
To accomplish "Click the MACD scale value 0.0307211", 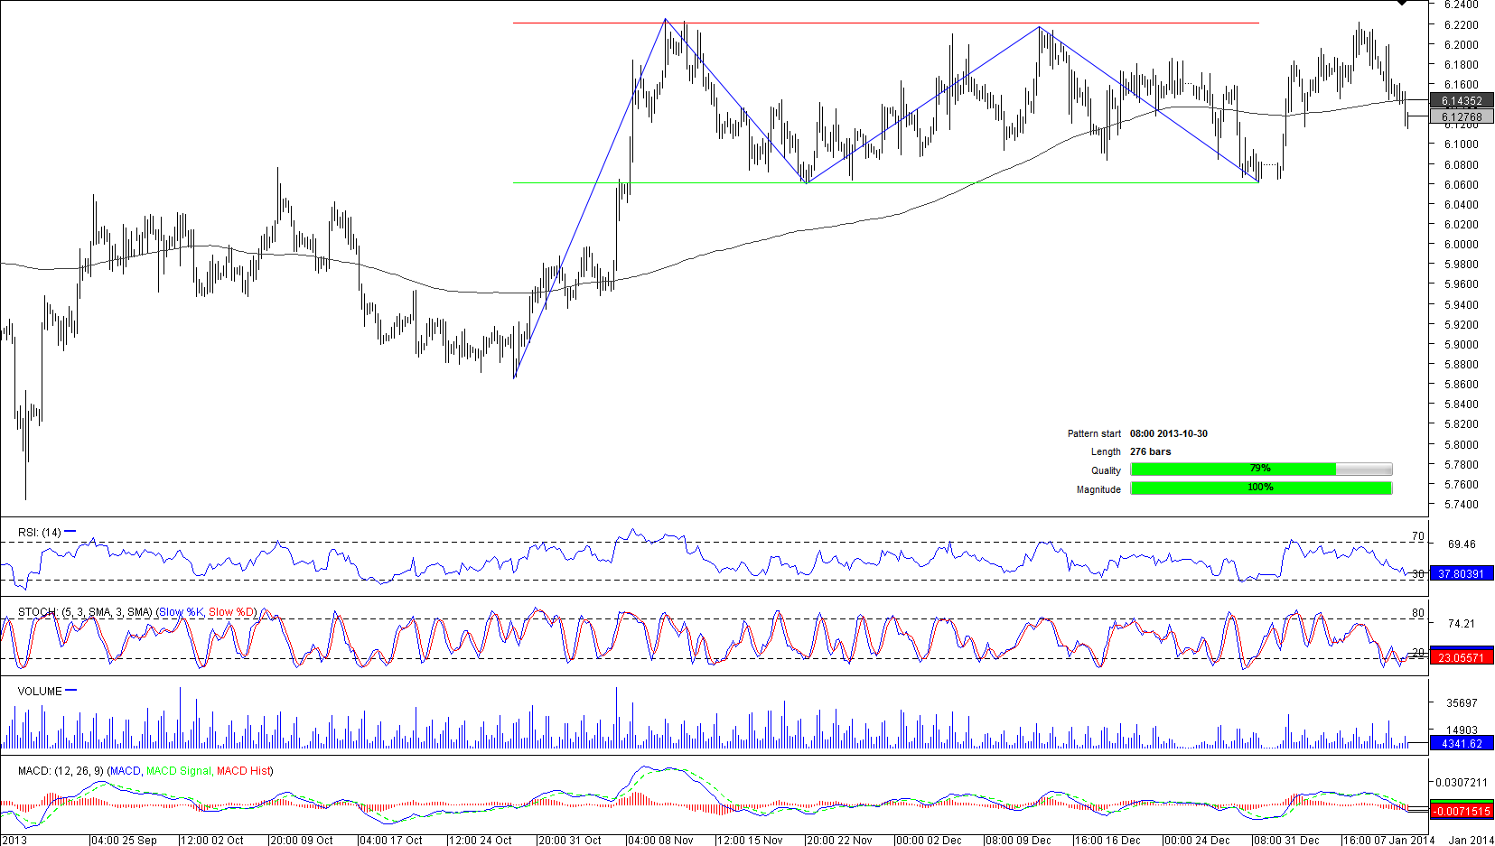I will pos(1462,783).
